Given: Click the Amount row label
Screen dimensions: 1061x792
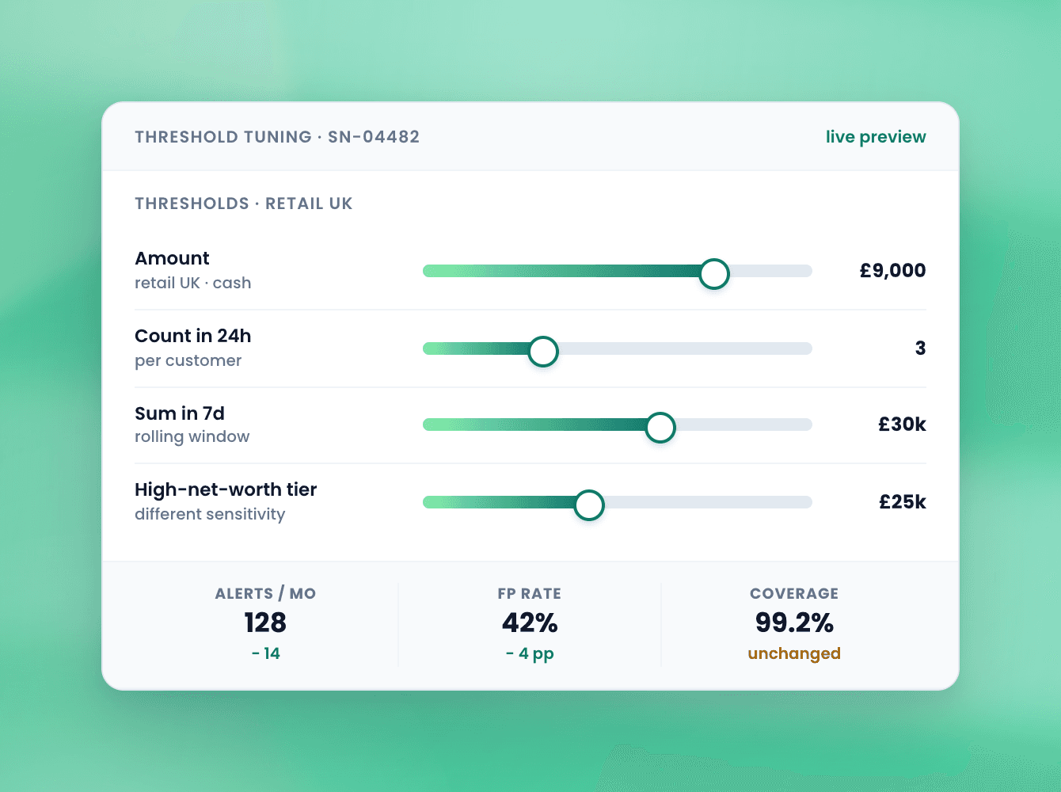Looking at the screenshot, I should coord(172,258).
